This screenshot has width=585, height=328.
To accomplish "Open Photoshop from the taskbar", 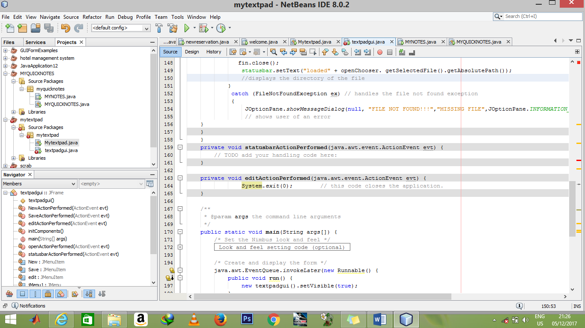I will 247,319.
